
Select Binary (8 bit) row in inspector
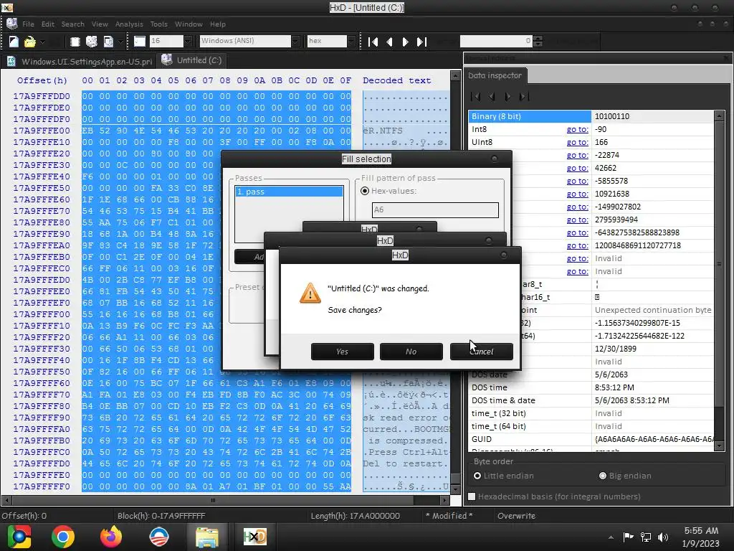point(591,116)
